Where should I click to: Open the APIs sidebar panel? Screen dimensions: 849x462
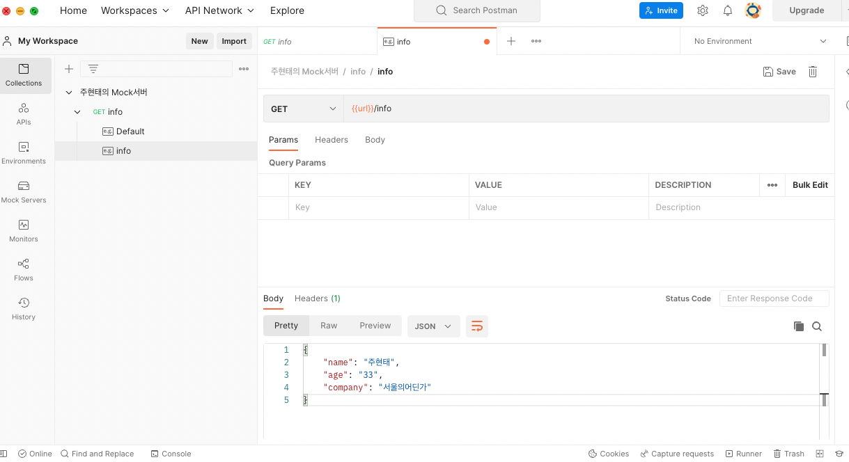[x=24, y=114]
